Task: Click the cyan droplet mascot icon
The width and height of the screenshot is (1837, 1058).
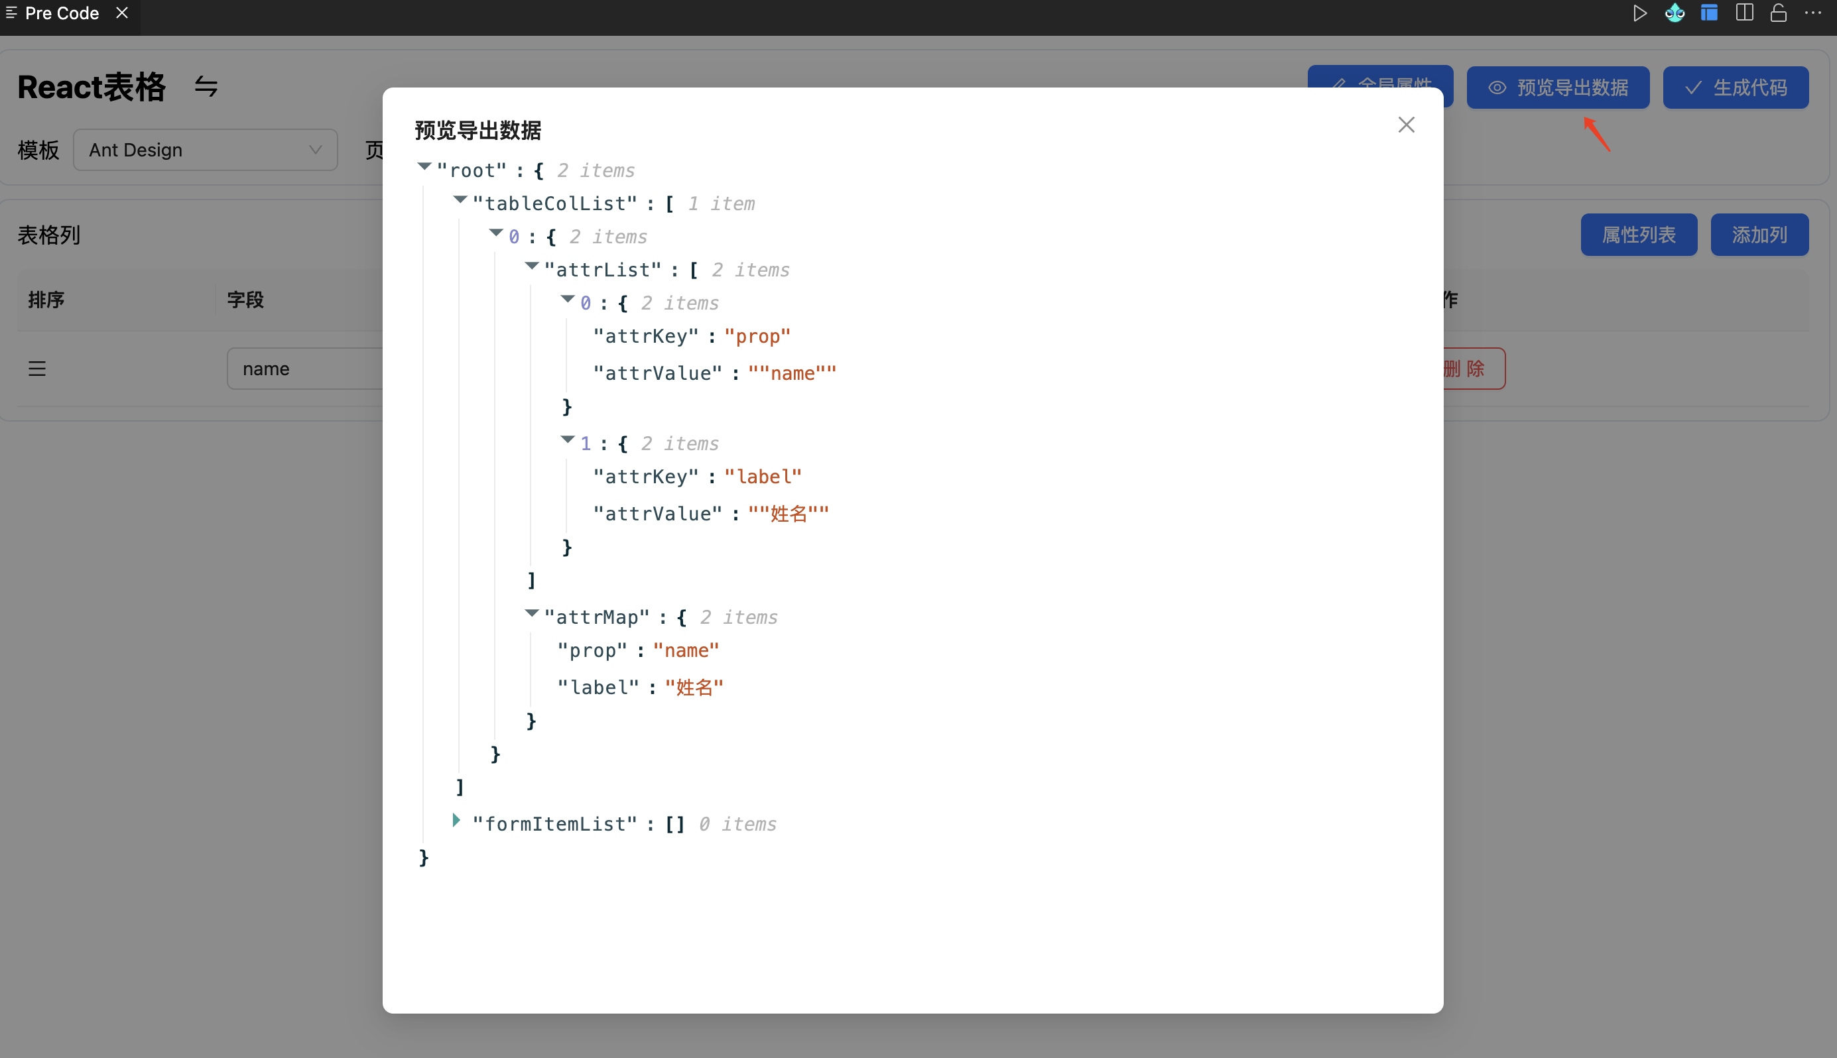Action: pyautogui.click(x=1674, y=13)
